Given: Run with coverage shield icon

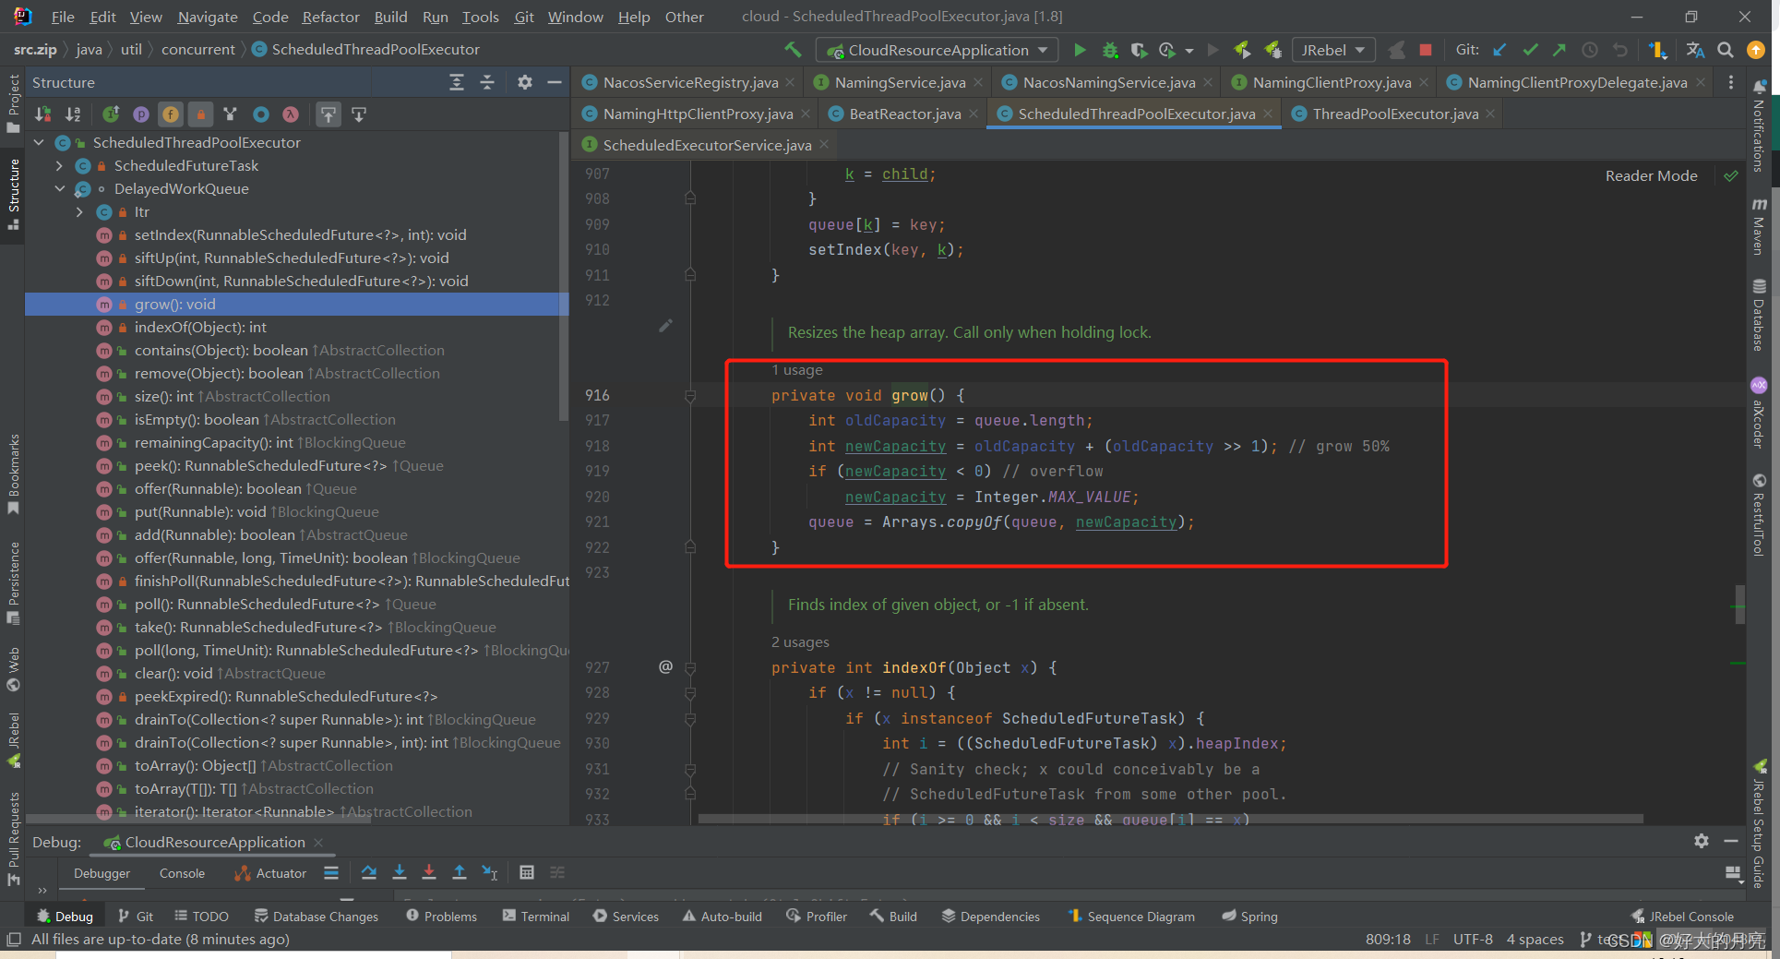Looking at the screenshot, I should tap(1140, 50).
